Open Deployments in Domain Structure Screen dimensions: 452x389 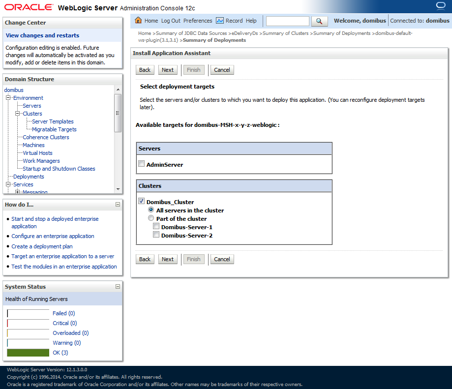[29, 177]
